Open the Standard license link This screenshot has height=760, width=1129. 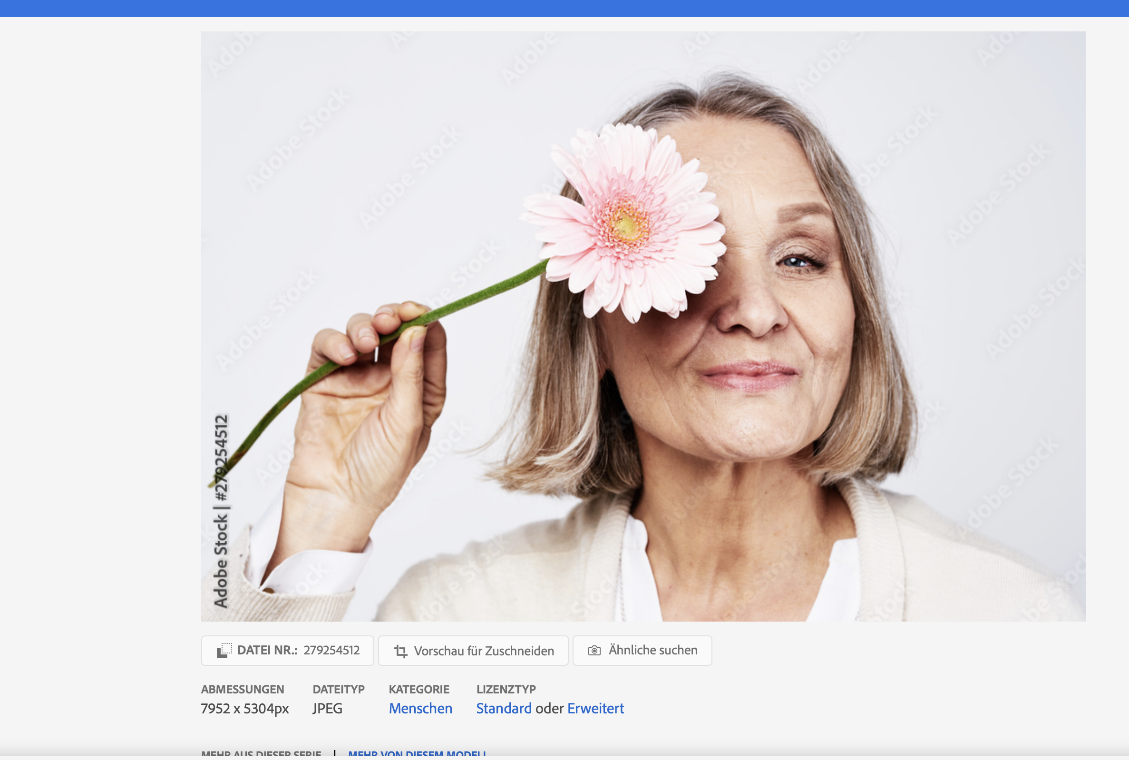(x=504, y=708)
